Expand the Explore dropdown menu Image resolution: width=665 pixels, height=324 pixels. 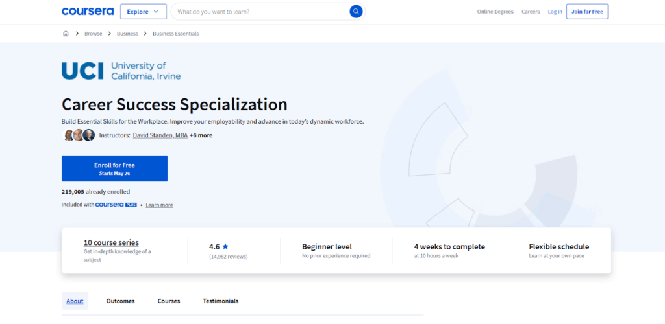[143, 12]
